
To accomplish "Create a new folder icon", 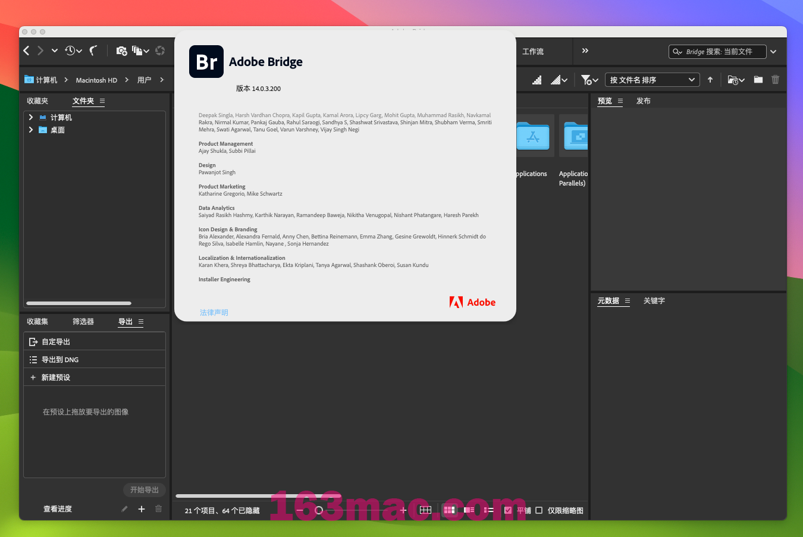I will [x=758, y=80].
